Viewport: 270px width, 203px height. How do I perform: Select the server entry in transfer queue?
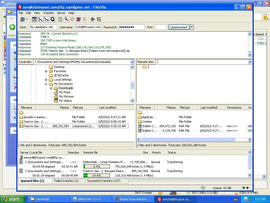(x=42, y=158)
